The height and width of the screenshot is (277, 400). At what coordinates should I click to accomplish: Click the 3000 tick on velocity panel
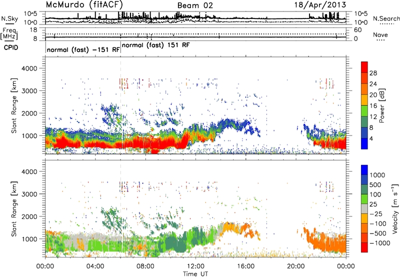[x=29, y=194]
